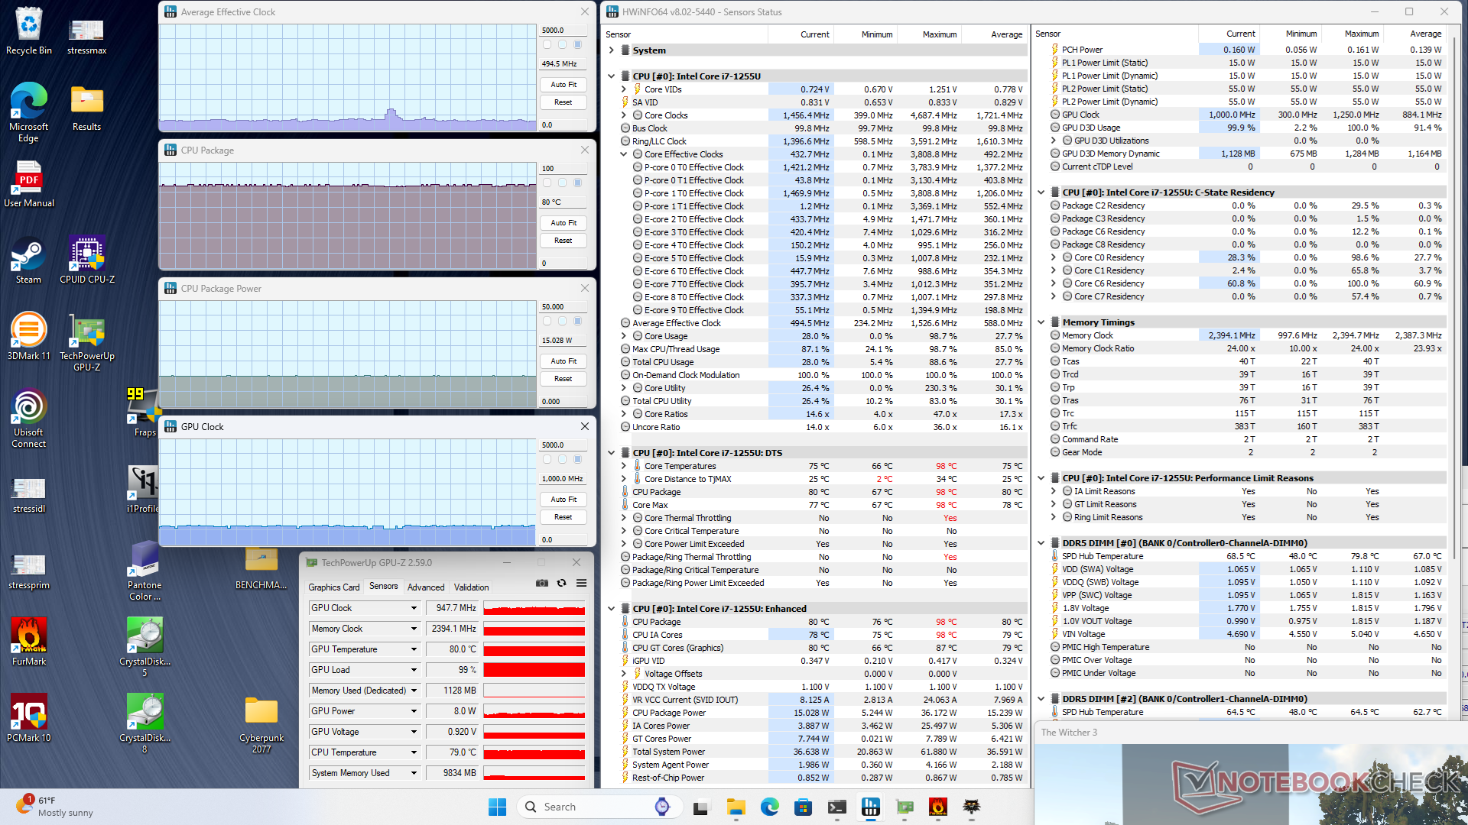Open the FurMark desktop icon

(28, 642)
